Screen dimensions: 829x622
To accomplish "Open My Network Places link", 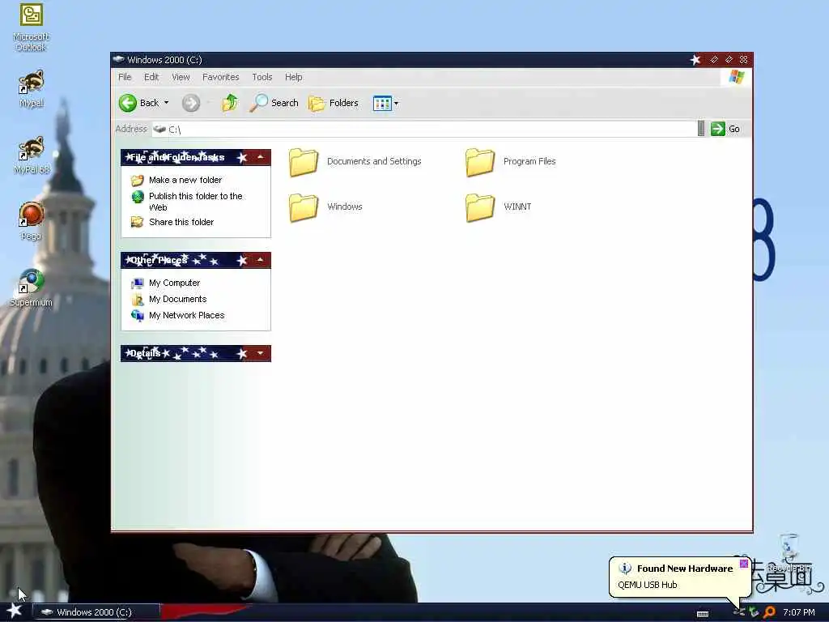I will (187, 315).
